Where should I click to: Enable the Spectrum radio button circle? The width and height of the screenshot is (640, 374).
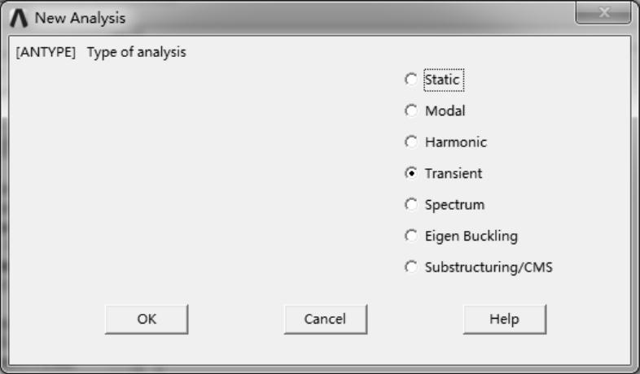410,205
